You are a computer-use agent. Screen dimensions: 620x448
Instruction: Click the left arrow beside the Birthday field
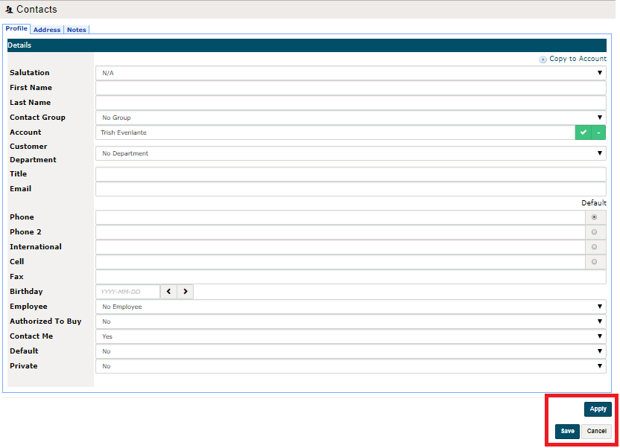(169, 291)
